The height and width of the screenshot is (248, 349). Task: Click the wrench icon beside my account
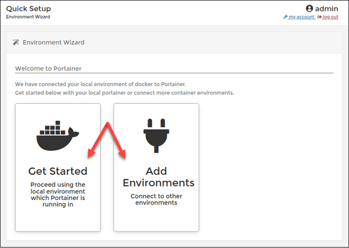pyautogui.click(x=285, y=17)
